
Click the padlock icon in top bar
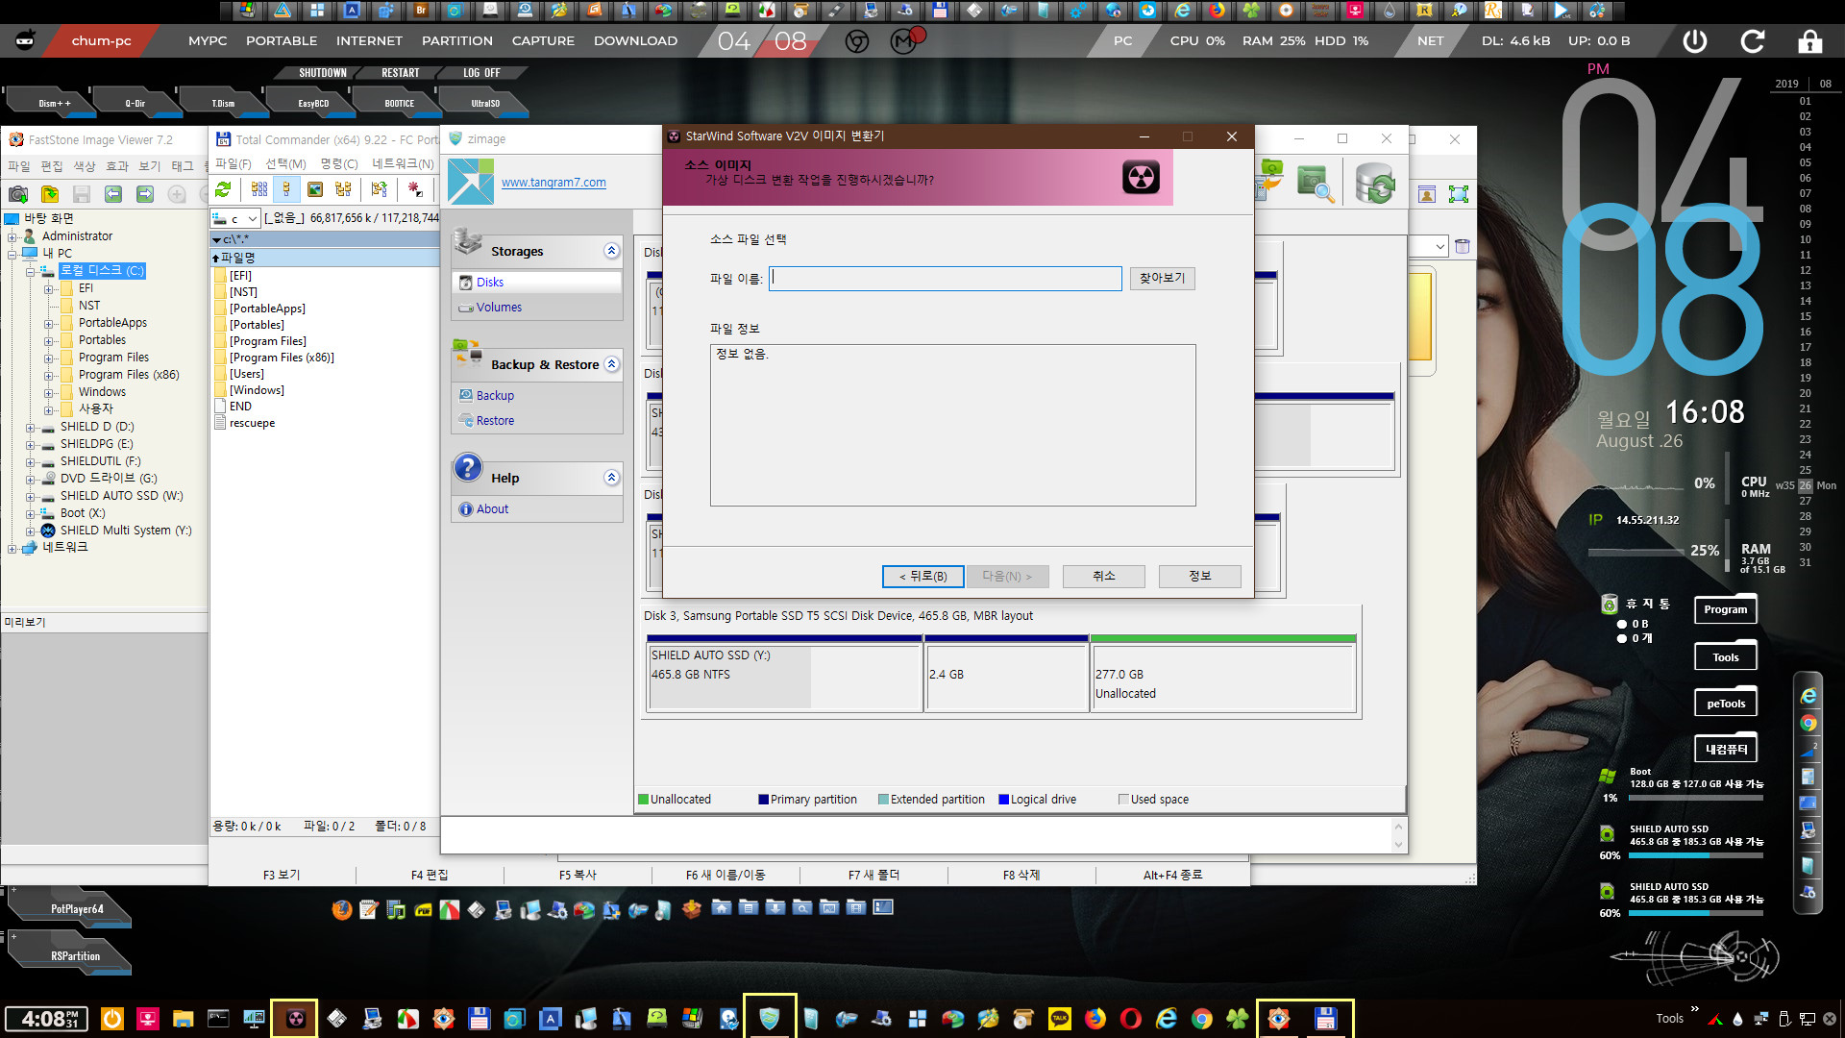[1810, 41]
